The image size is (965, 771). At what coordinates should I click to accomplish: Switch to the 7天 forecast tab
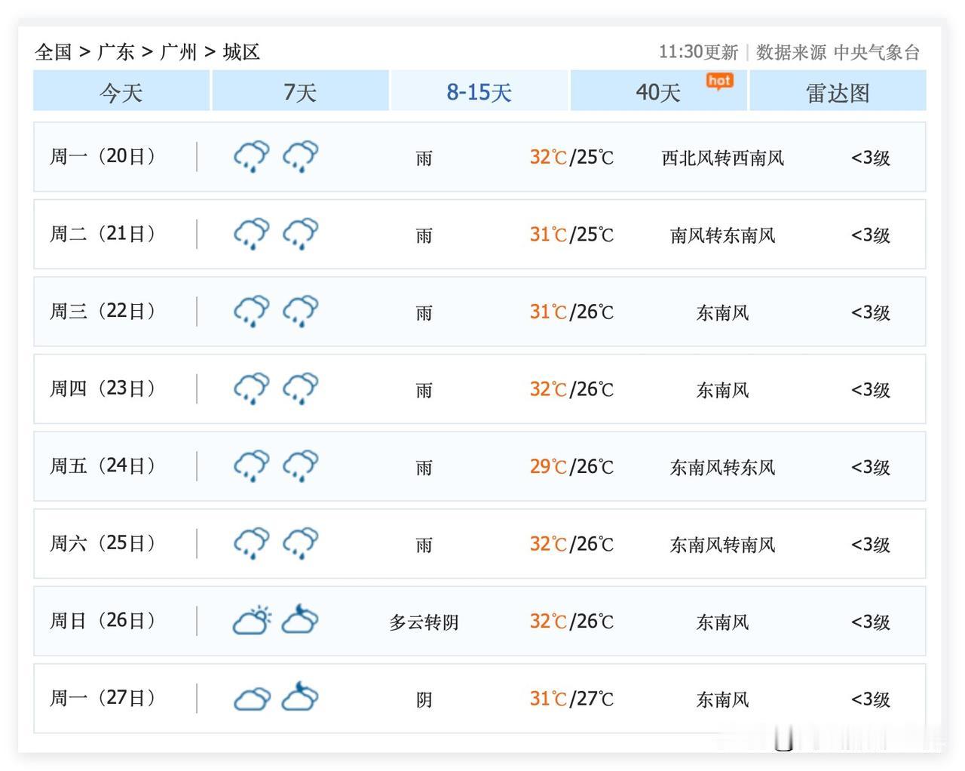[x=300, y=91]
